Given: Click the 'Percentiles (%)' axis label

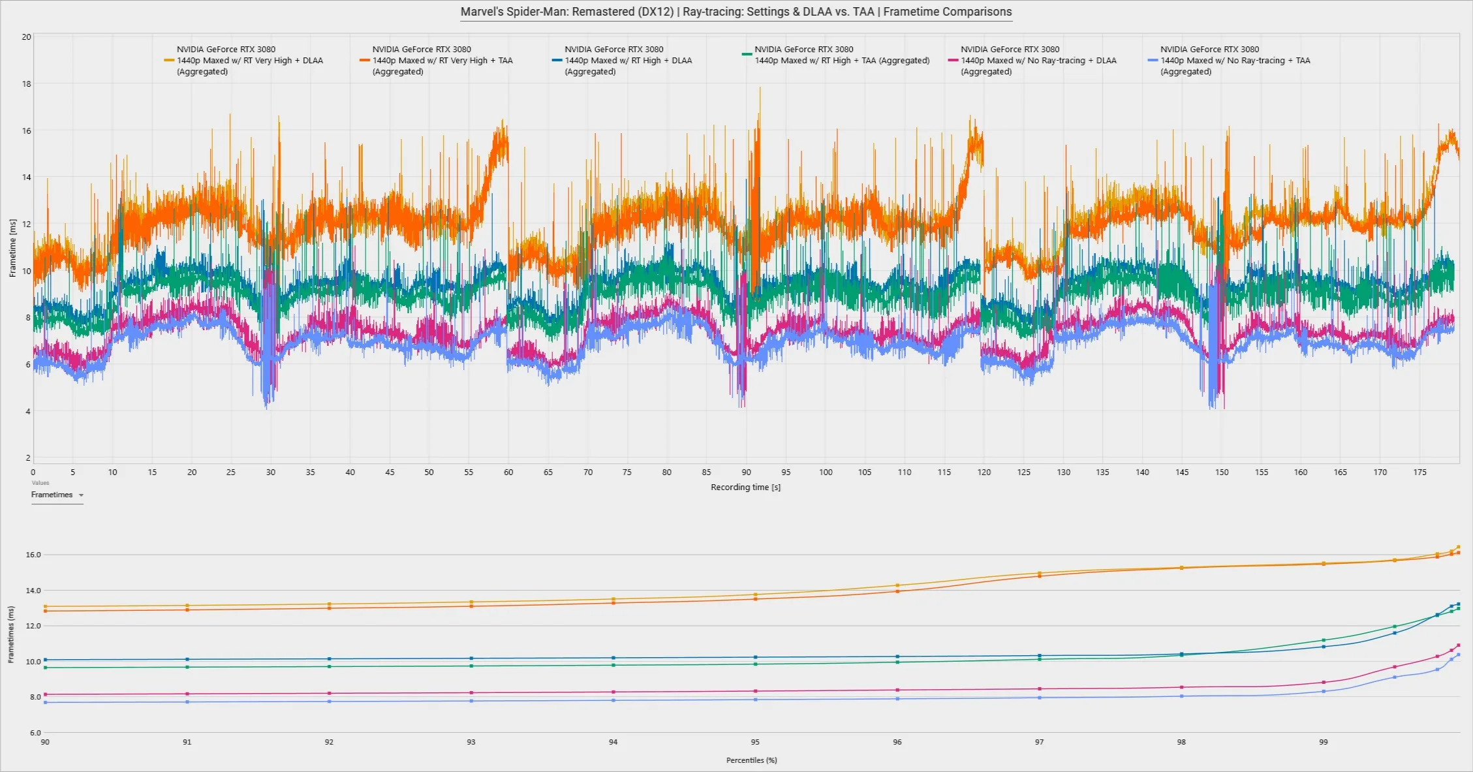Looking at the screenshot, I should pyautogui.click(x=751, y=760).
